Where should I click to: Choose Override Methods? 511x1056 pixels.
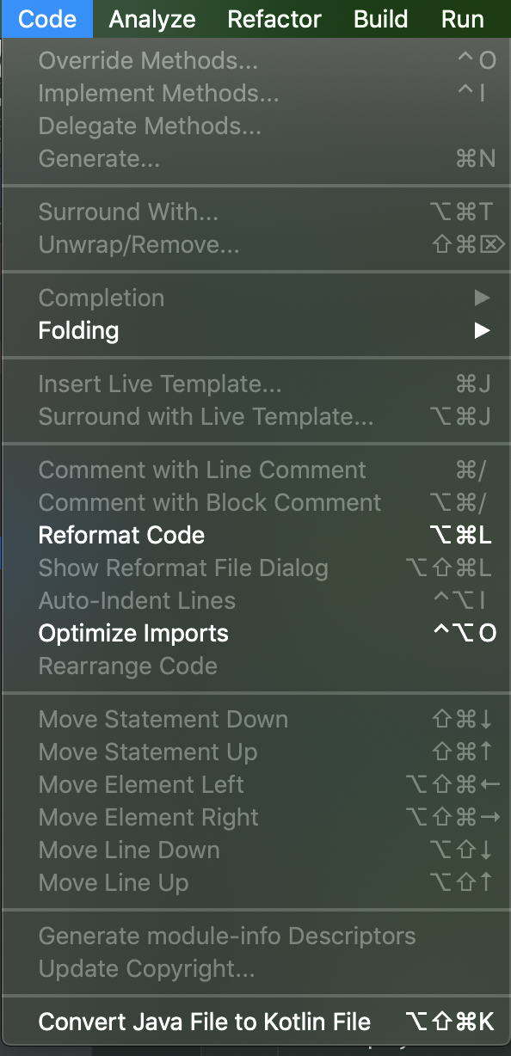click(x=137, y=60)
